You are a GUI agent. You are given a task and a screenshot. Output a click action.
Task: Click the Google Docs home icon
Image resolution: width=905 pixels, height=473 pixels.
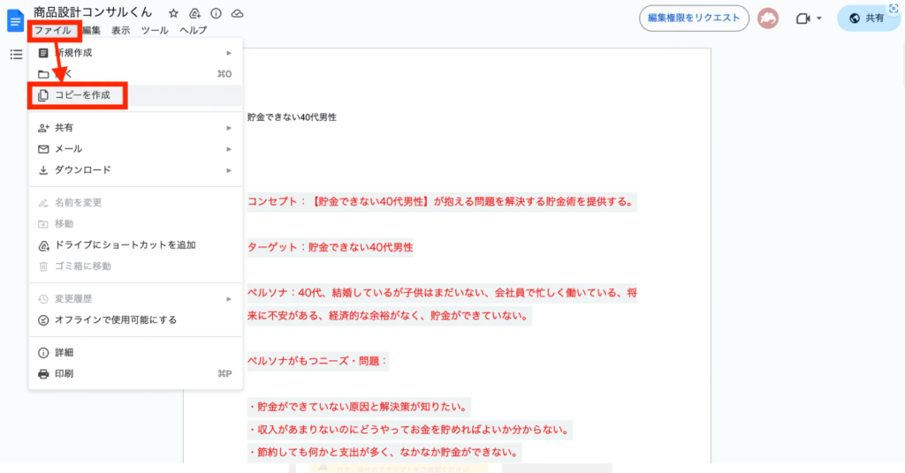tap(15, 21)
